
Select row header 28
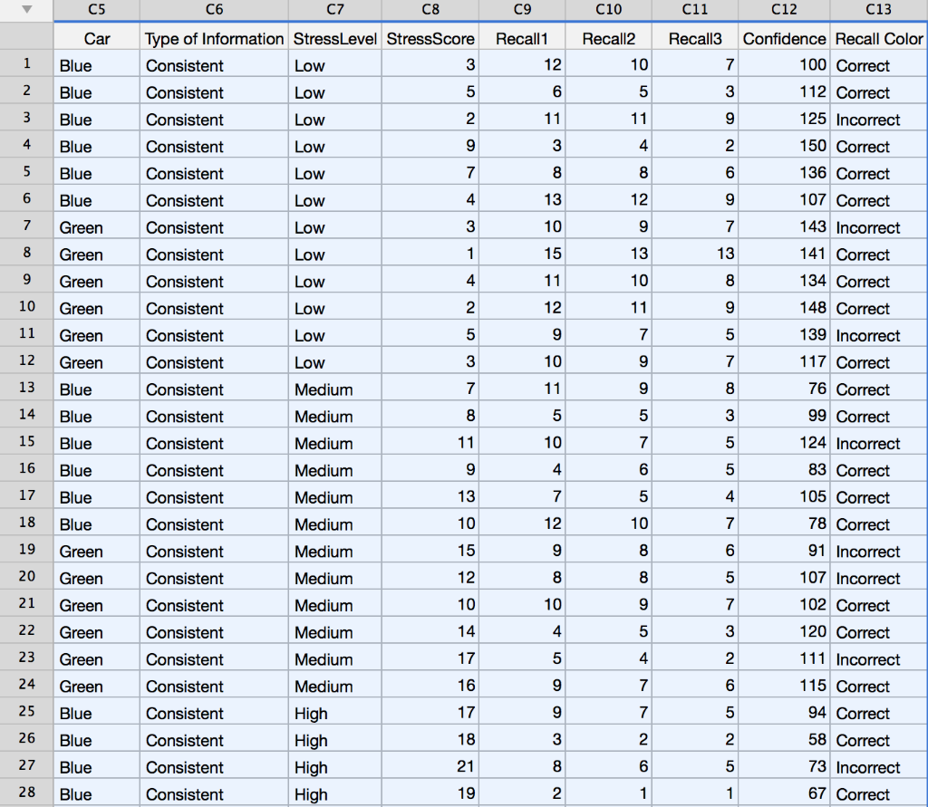coord(25,793)
